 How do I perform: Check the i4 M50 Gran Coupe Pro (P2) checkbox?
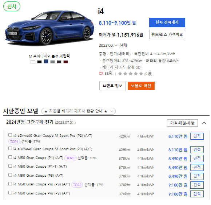[10, 184]
